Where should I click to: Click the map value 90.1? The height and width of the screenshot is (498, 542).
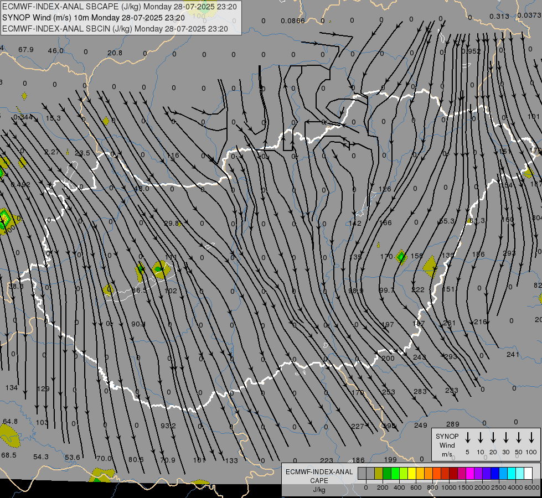(x=138, y=324)
